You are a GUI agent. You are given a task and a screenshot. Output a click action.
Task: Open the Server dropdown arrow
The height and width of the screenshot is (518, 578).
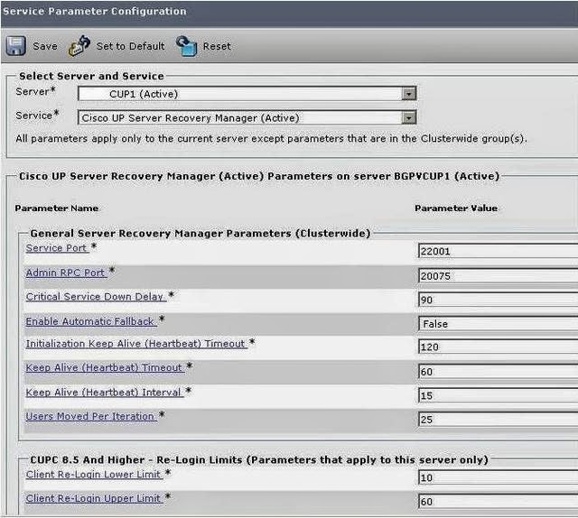coord(409,94)
